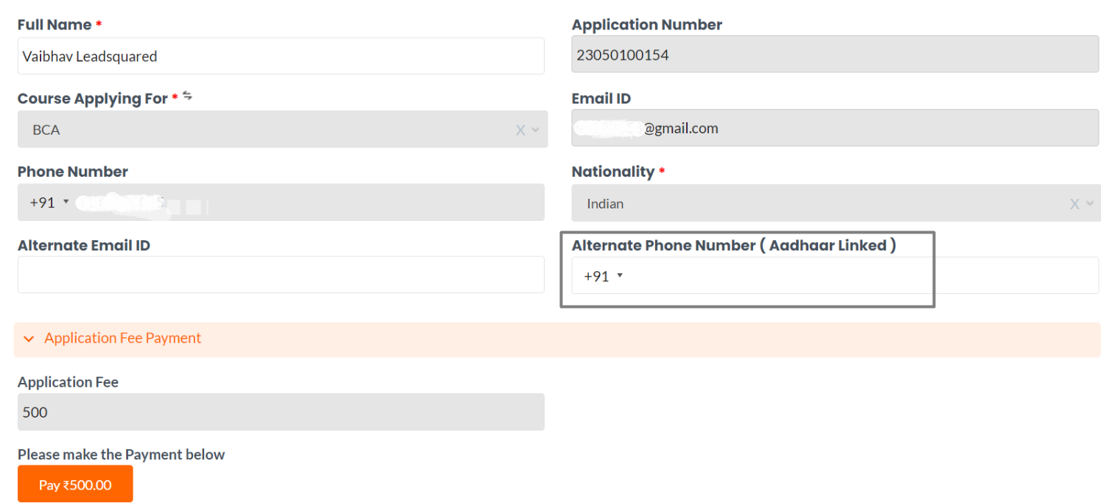Screen dimensions: 1101x503
Task: Open the Alternate Phone +91 country code selector
Action: click(x=604, y=276)
